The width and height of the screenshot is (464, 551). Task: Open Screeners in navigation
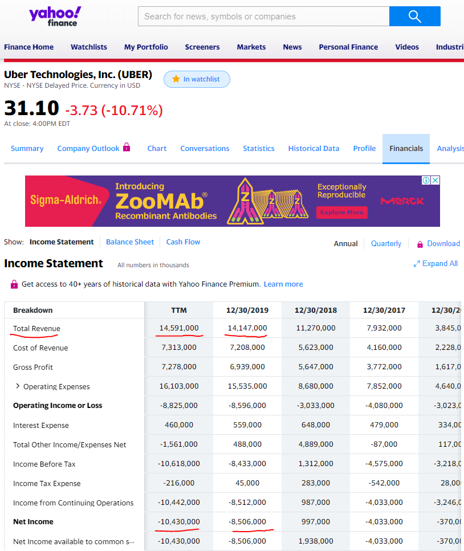coord(202,47)
